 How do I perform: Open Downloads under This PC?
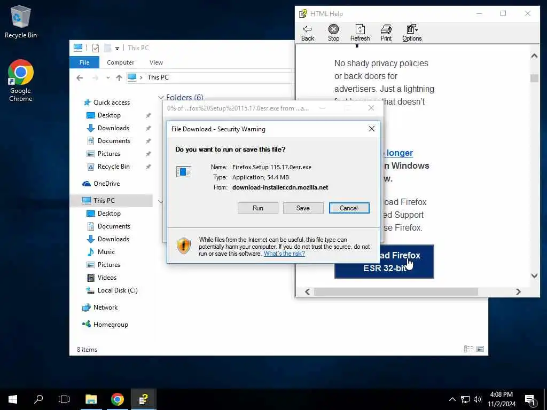(x=113, y=239)
